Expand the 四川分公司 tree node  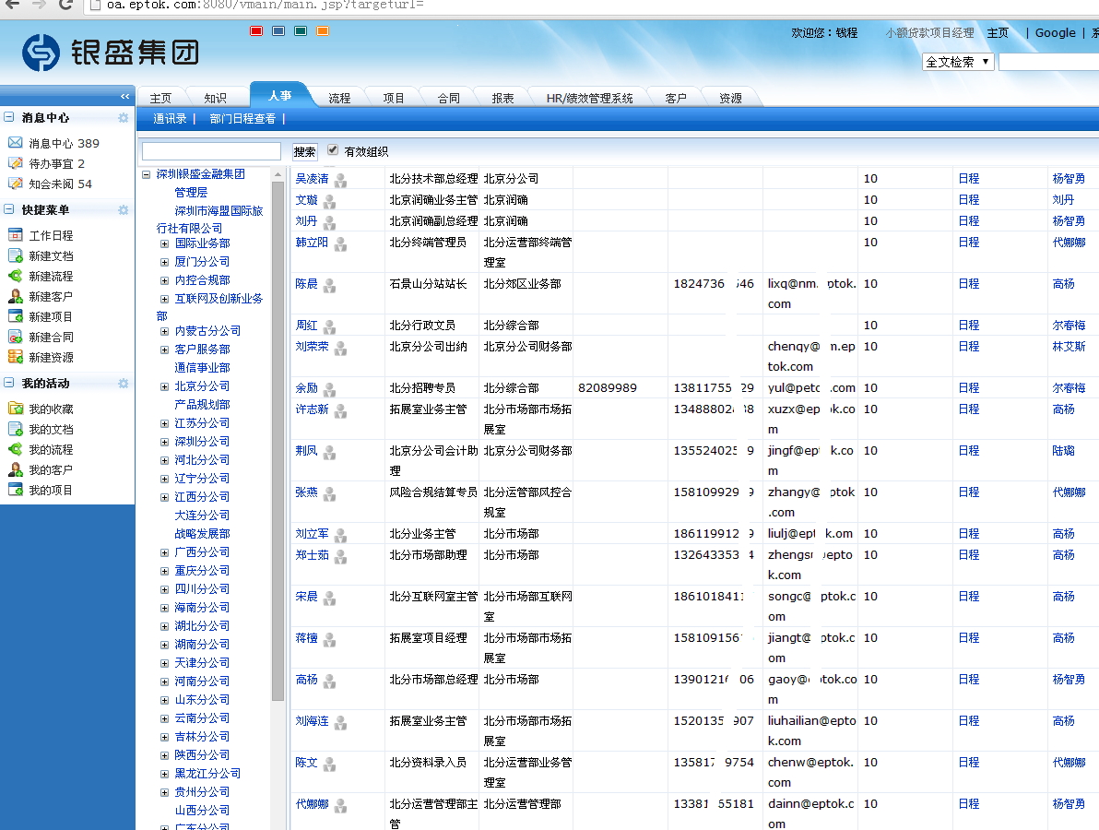pyautogui.click(x=165, y=589)
